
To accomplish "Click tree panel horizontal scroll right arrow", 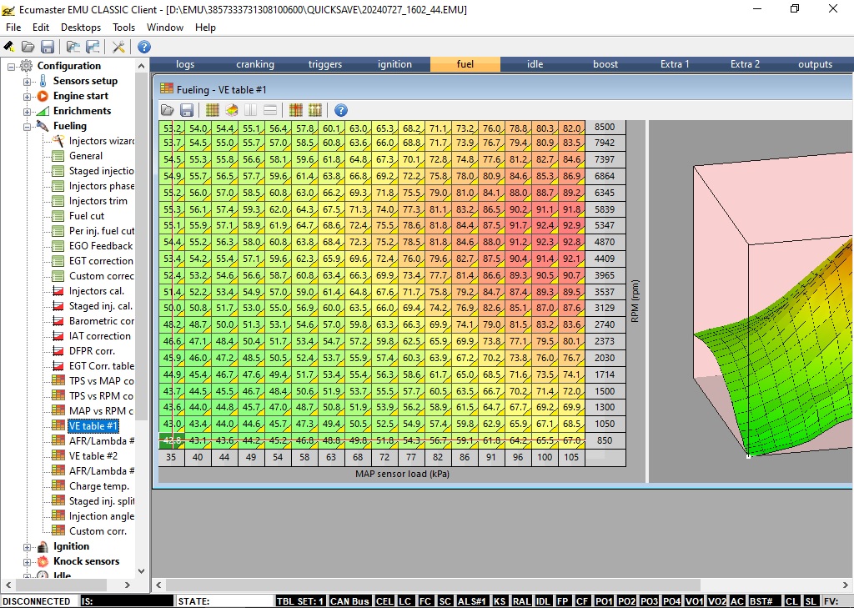I will 128,585.
